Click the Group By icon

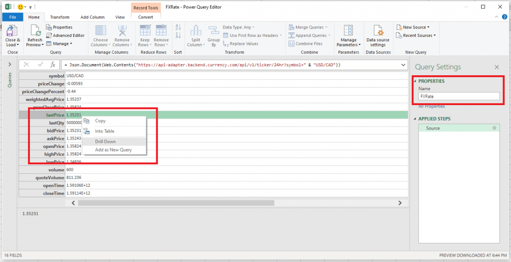(214, 31)
